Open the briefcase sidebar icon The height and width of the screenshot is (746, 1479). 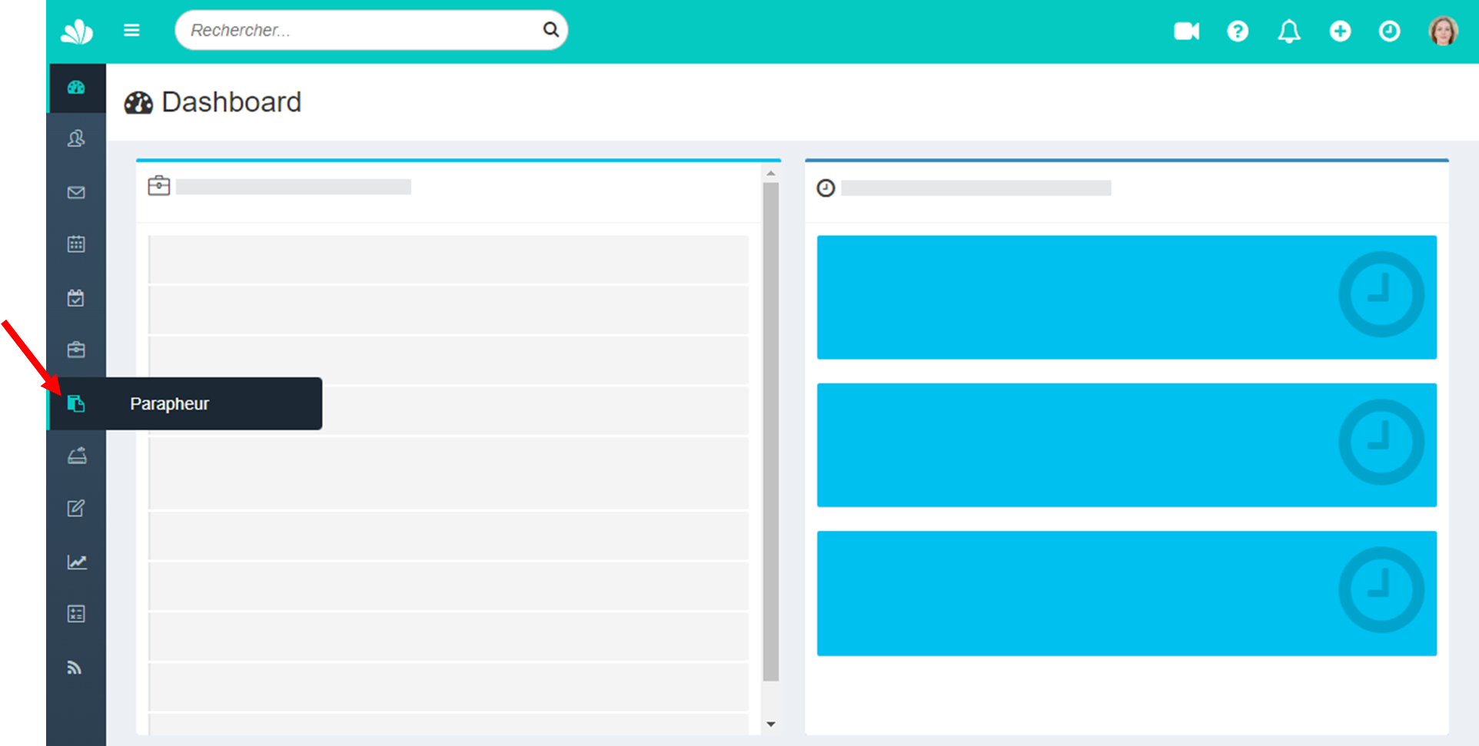(76, 350)
